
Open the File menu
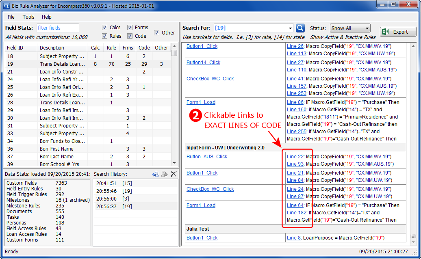(11, 17)
